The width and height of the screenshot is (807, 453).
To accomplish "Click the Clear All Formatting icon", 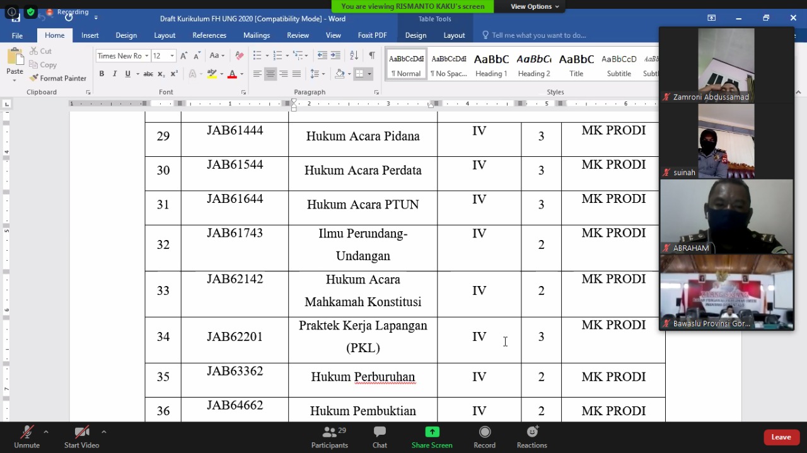I will (x=239, y=55).
